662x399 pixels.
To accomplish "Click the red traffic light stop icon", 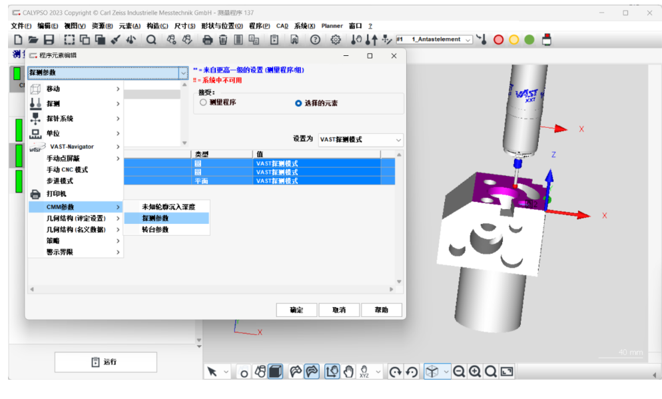I will [499, 40].
